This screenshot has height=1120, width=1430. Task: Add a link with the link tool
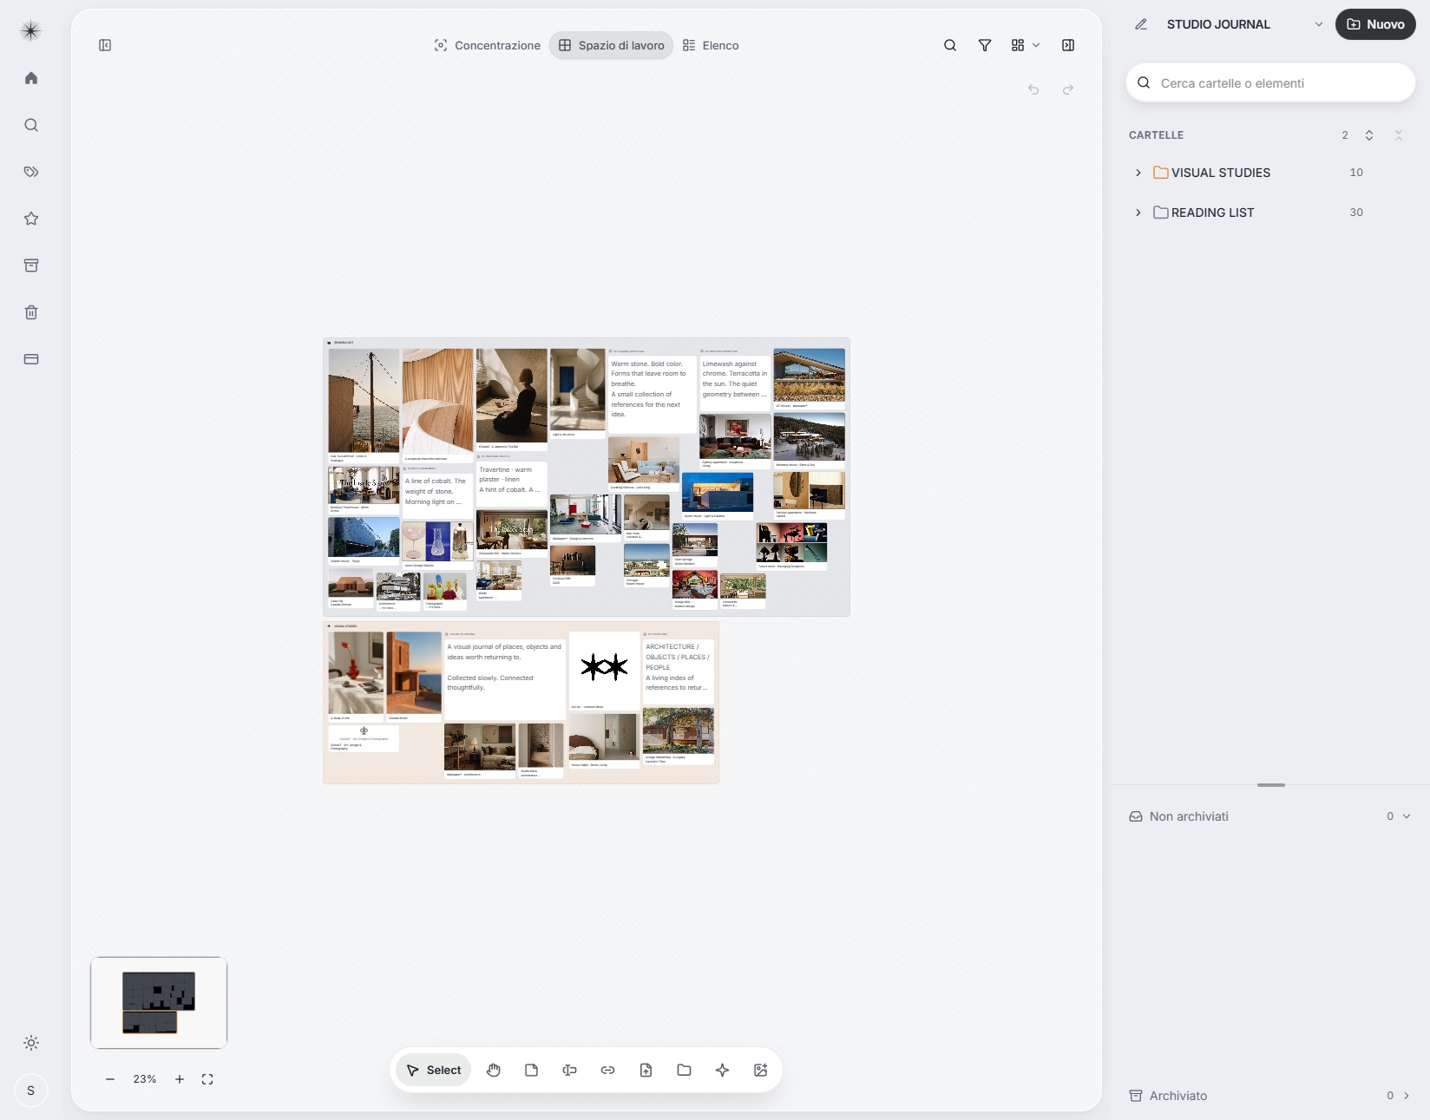[x=608, y=1070]
